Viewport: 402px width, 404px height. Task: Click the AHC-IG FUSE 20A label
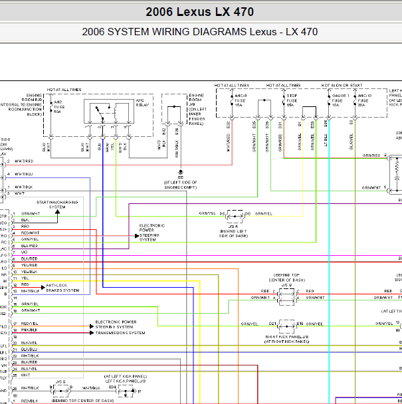pos(364,100)
